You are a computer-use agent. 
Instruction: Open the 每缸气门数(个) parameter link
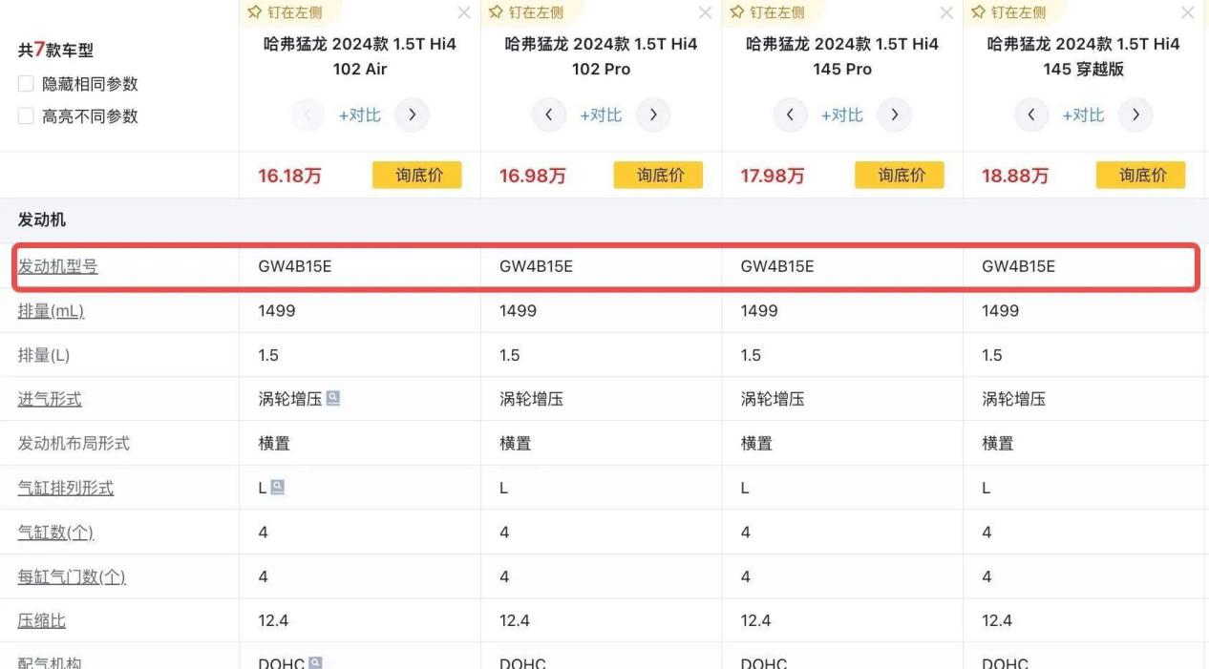[x=72, y=576]
